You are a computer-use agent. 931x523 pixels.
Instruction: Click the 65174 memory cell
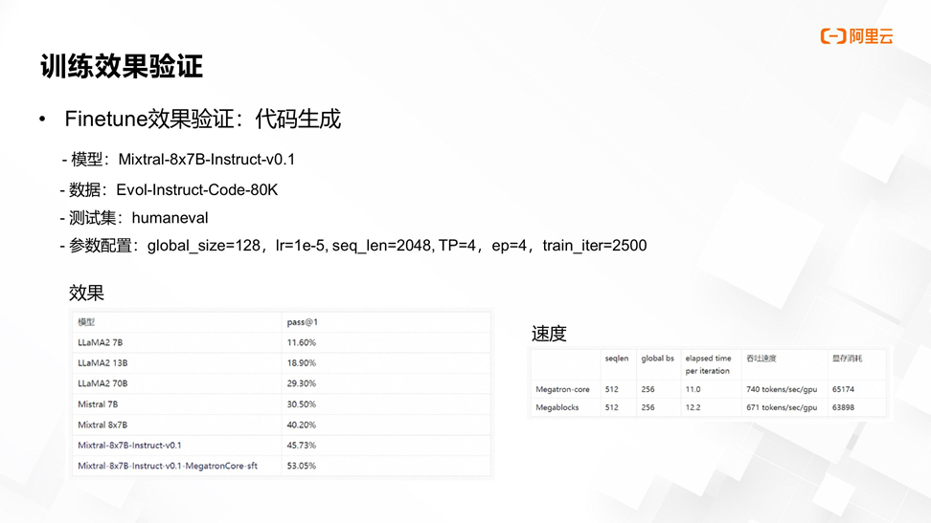pyautogui.click(x=843, y=389)
